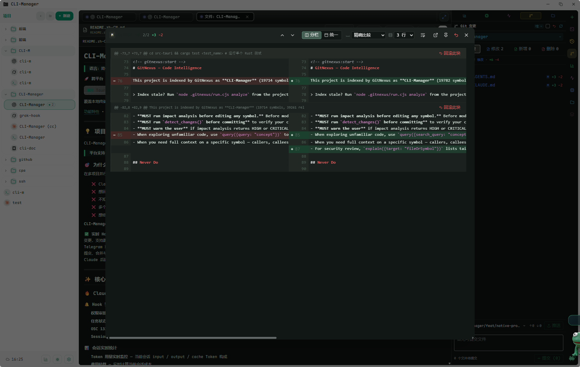Switch diff to split view 分栏
Screen dimensions: 580x367
pyautogui.click(x=311, y=35)
